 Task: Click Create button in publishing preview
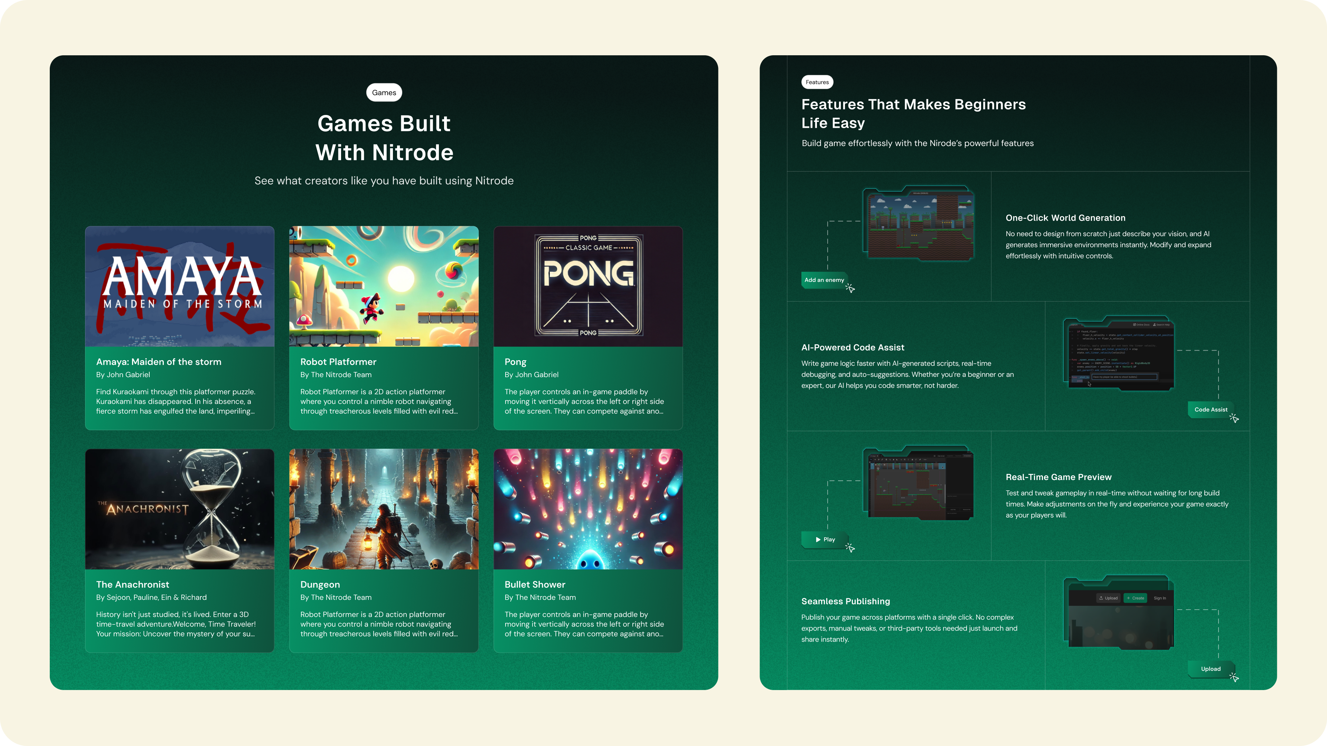1135,598
